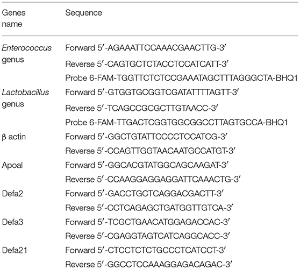Click the β actin reverse primer CCAGTTGGTAACAATGCCATGT

tap(150, 151)
